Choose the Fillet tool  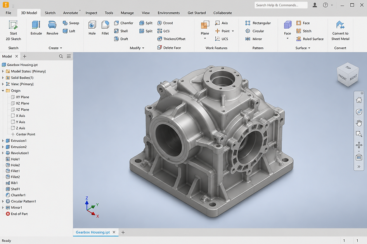(x=105, y=28)
